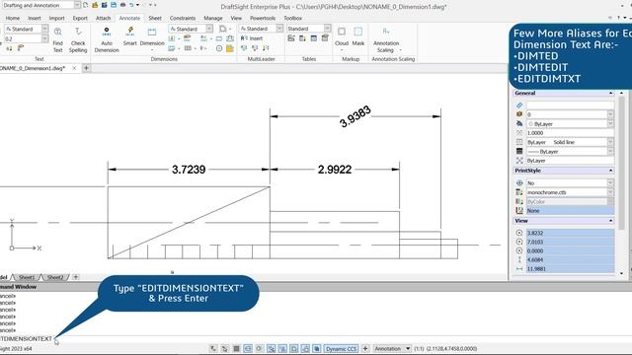This screenshot has height=355, width=632.
Task: Switch to the Manage ribbon tab
Action: (x=213, y=18)
